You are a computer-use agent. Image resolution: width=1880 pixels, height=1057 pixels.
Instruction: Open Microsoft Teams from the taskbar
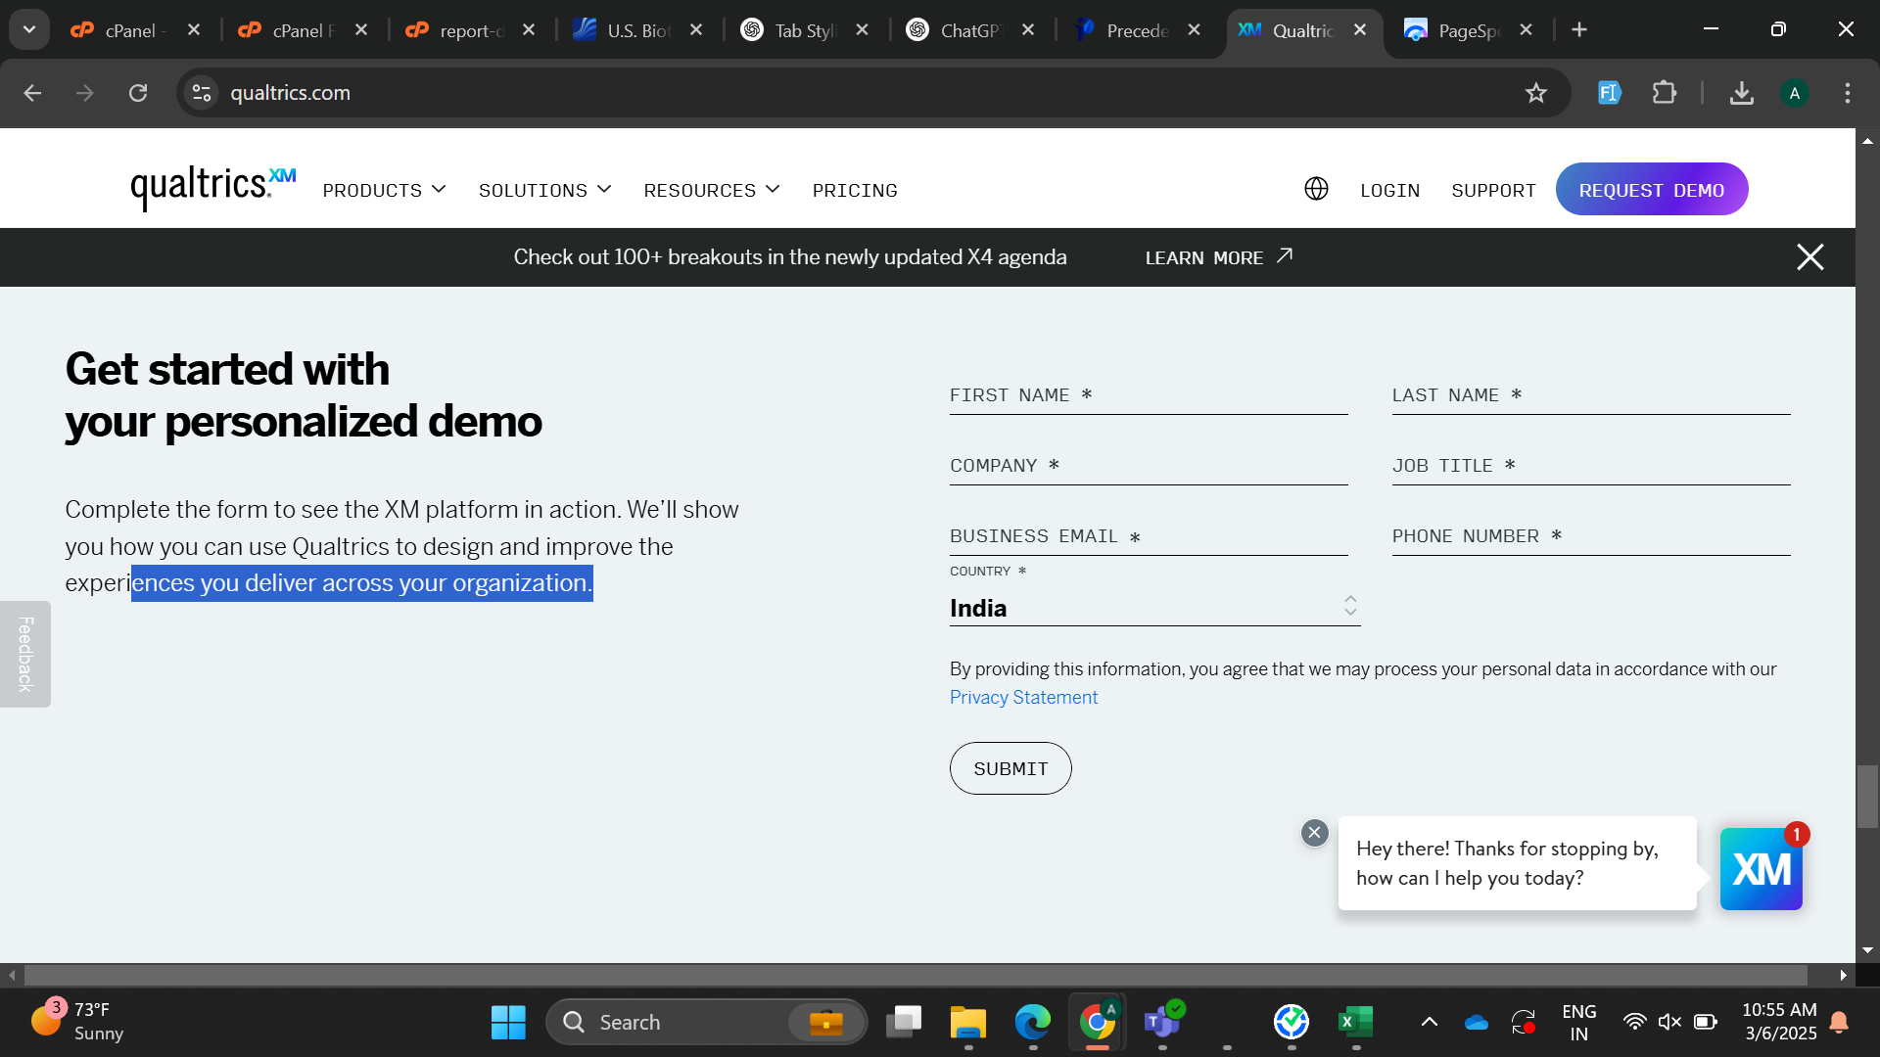(1162, 1023)
